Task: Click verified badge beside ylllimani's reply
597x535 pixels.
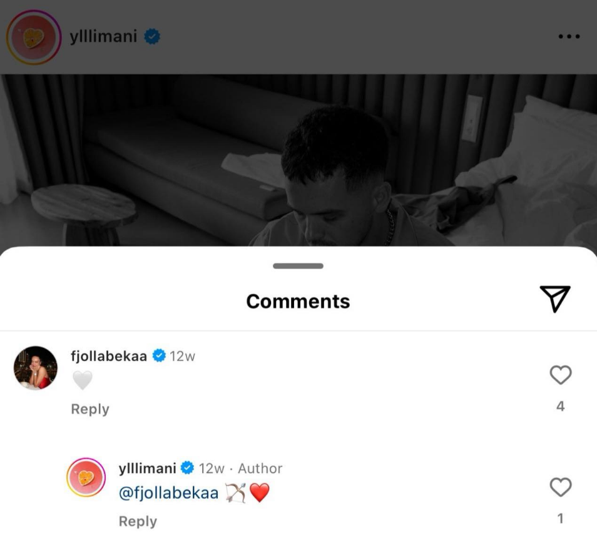Action: click(188, 468)
